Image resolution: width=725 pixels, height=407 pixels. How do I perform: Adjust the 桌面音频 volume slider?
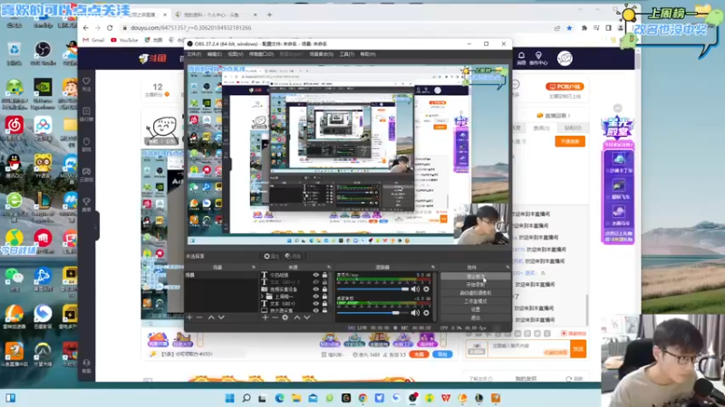pos(372,312)
